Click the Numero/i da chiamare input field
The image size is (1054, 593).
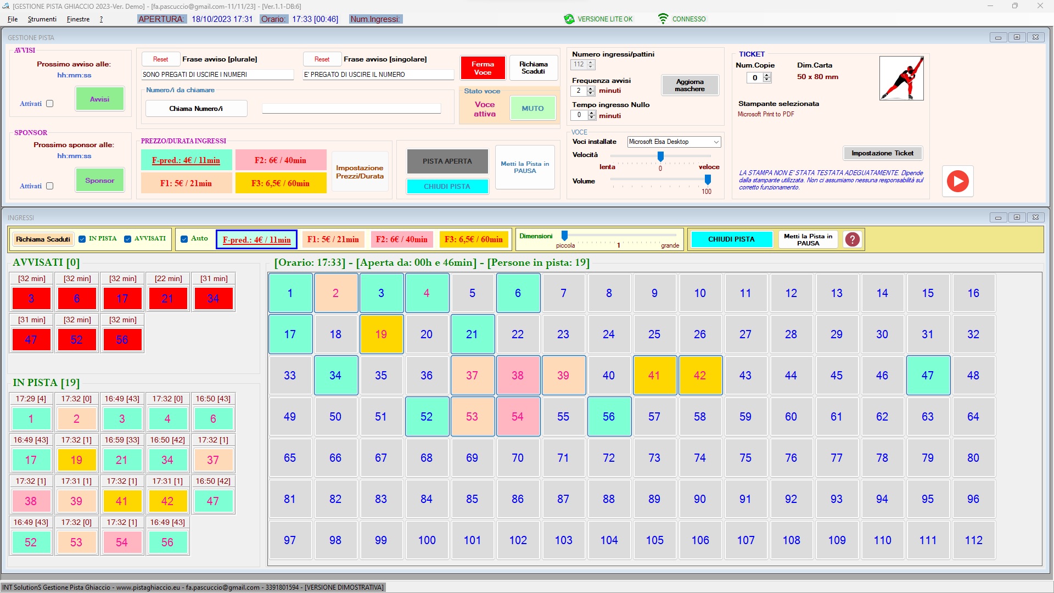click(x=351, y=109)
